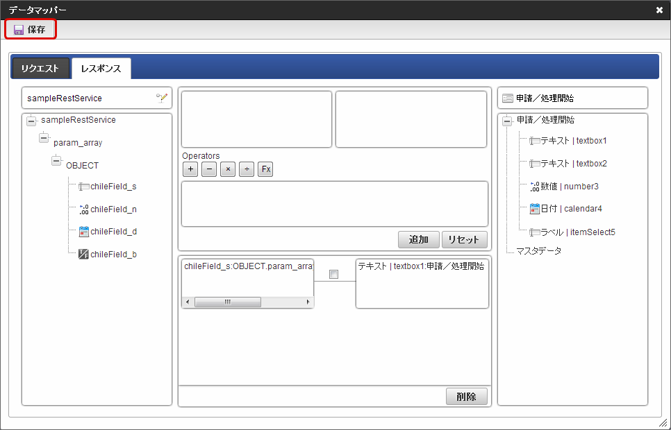Click the text field icon of chileField_s
The image size is (671, 430).
(x=84, y=187)
